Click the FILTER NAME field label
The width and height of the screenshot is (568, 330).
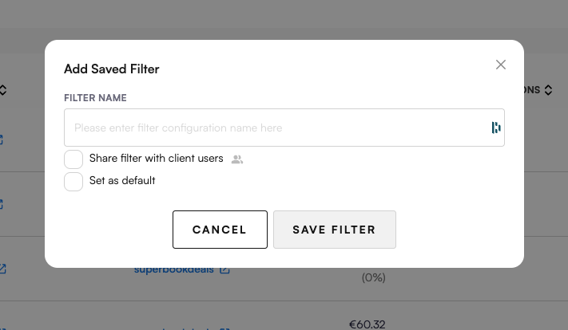pos(95,98)
